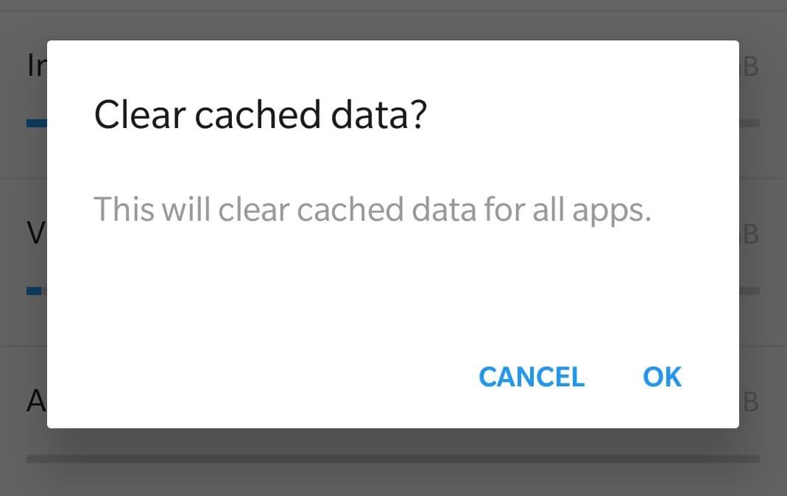Click the "Clear cached data?" dialog title
Screen dimensions: 787x496
point(261,116)
